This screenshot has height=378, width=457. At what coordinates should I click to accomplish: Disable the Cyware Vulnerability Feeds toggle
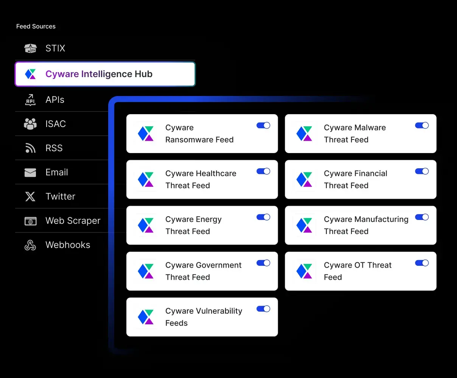click(263, 309)
